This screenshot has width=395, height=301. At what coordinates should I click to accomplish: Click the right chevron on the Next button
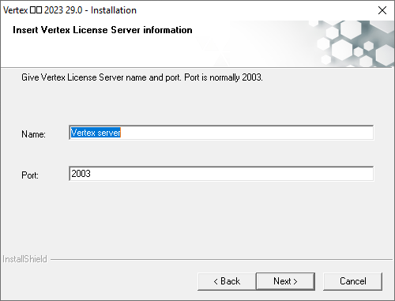point(295,281)
